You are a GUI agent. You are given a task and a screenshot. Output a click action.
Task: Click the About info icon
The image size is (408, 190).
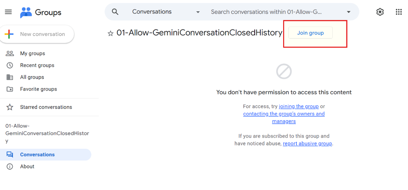coord(10,167)
